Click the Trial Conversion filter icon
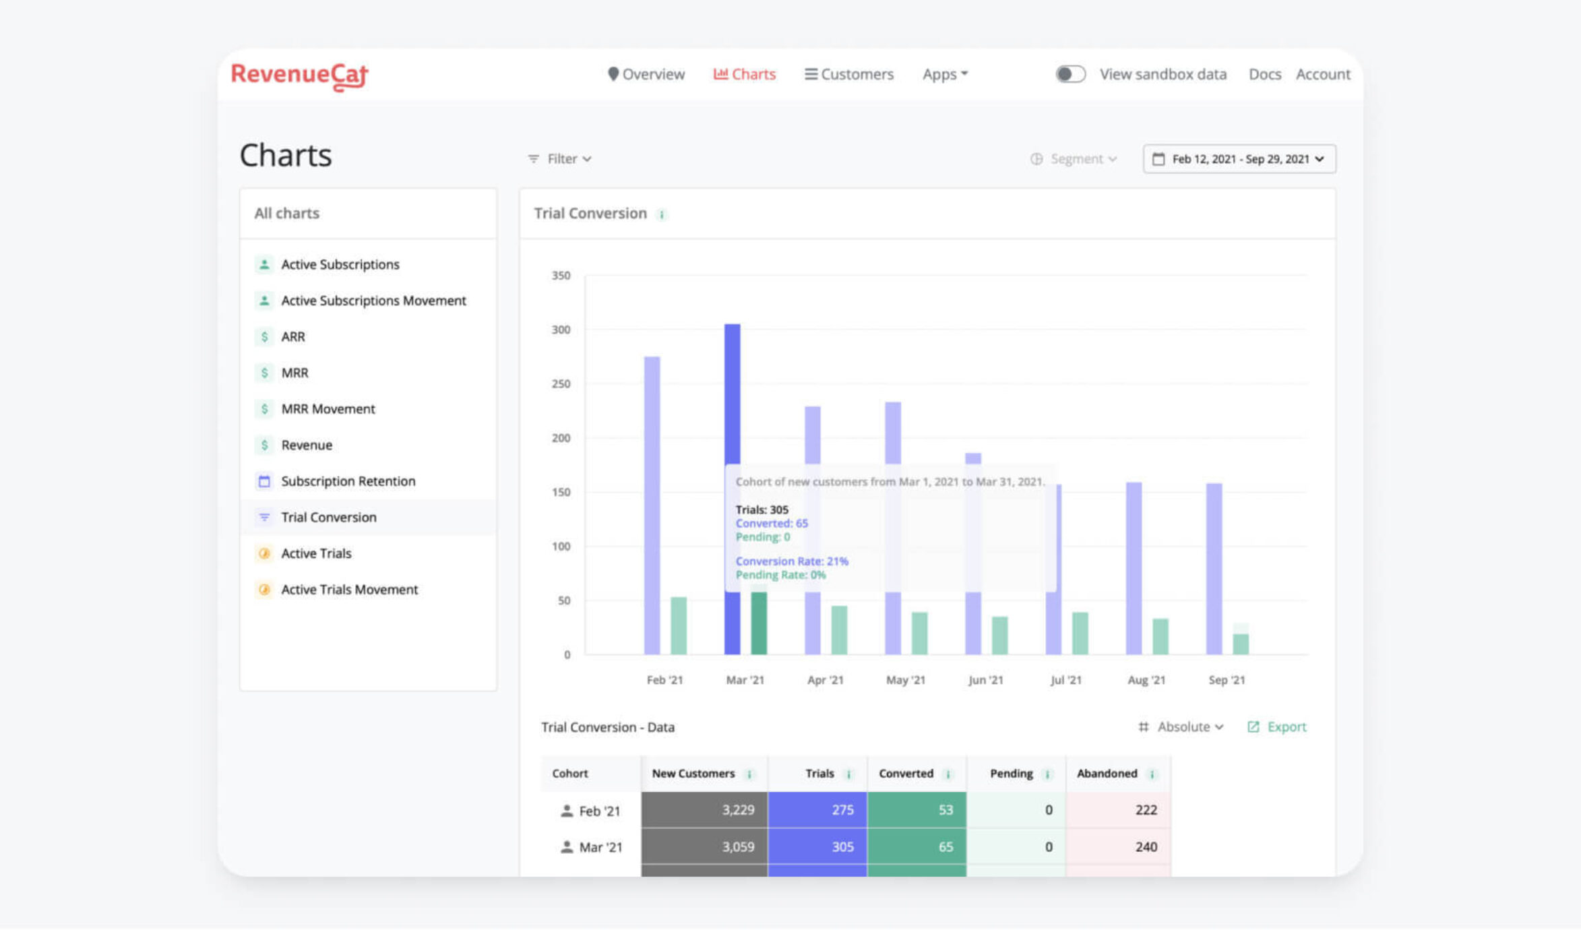Screen dimensions: 1581x930 click(x=263, y=517)
